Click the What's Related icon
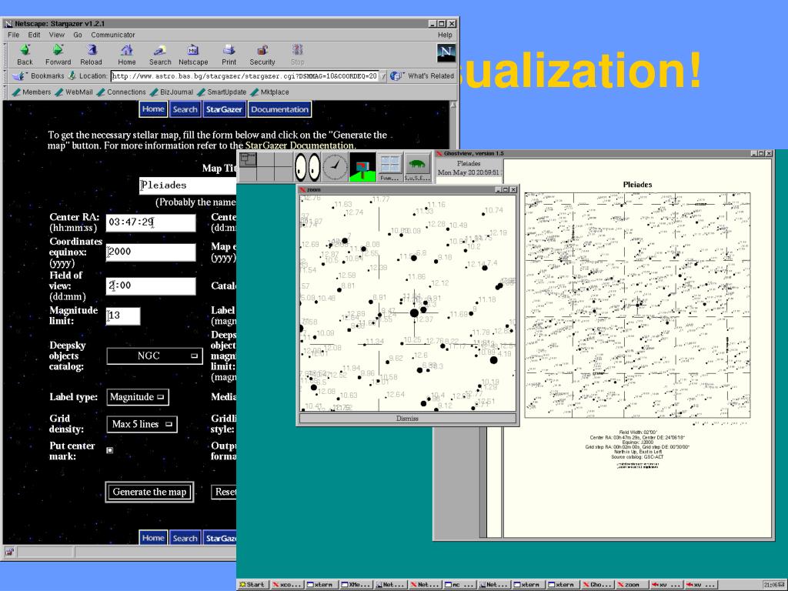The height and width of the screenshot is (591, 788). (x=396, y=76)
